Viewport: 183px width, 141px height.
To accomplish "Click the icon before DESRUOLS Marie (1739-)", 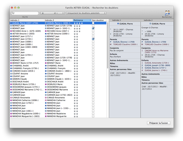I will point(11,84).
